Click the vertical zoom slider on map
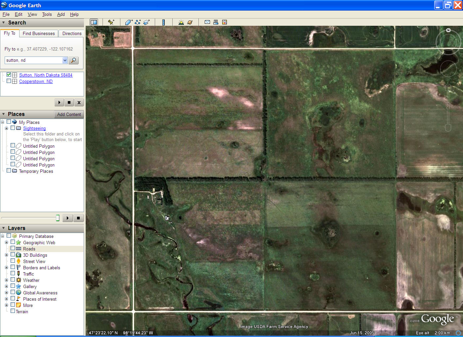This screenshot has height=337, width=463. pos(448,107)
